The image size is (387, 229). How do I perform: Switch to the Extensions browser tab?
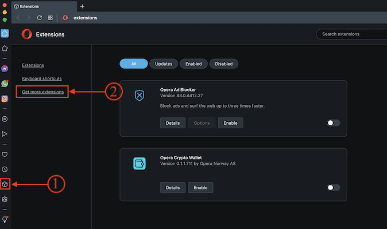(x=44, y=6)
